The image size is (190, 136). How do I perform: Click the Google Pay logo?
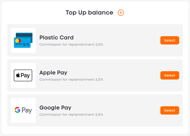tap(23, 110)
